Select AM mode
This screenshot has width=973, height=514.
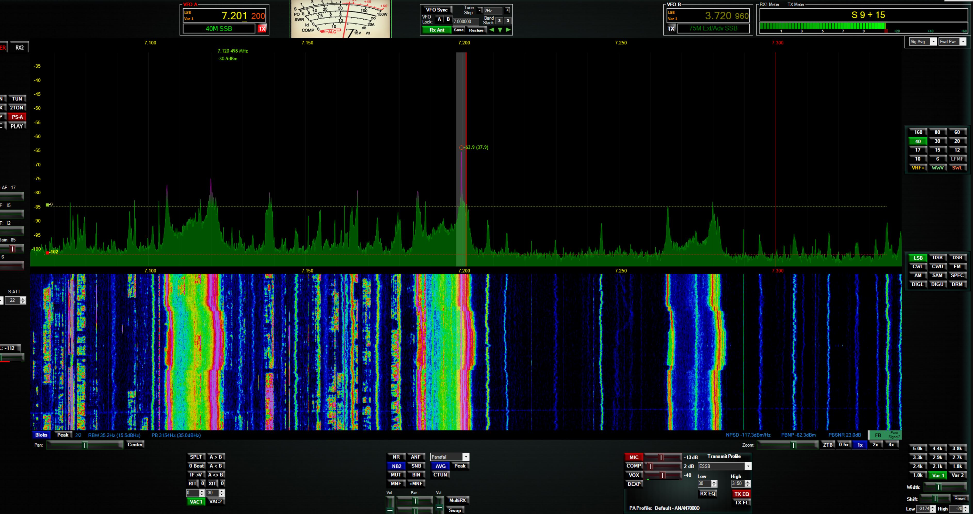coord(918,276)
